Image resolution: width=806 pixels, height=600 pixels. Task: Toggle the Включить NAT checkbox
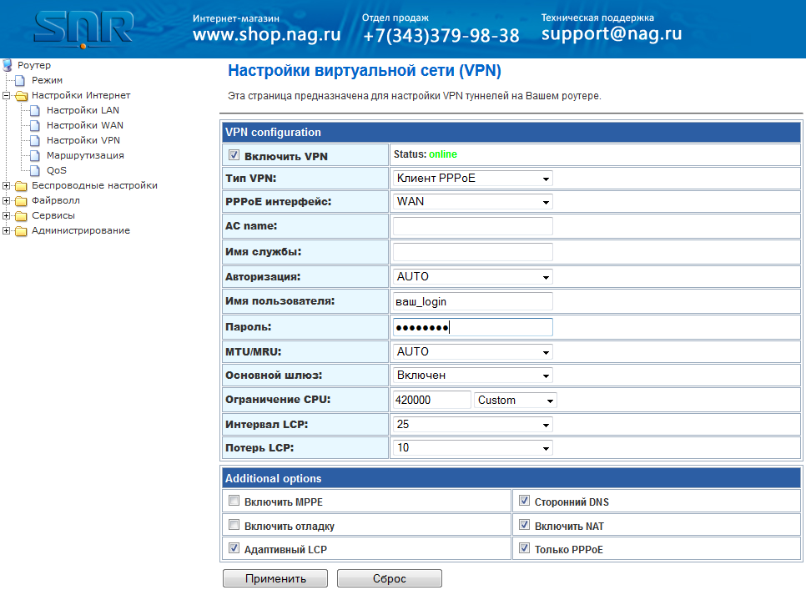point(524,524)
